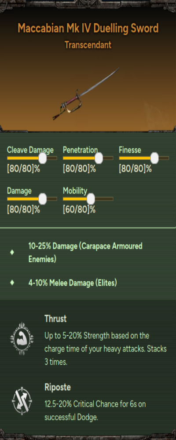Click the Penetration slider handle
This screenshot has height=440, width=176.
click(x=99, y=158)
